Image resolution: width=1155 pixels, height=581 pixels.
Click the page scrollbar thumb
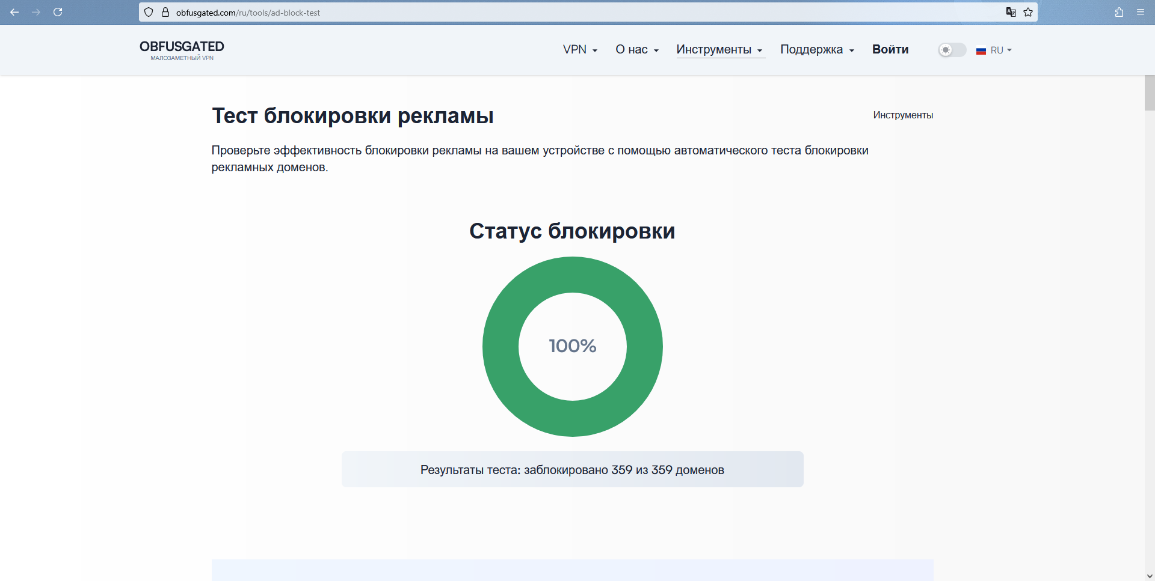1150,93
